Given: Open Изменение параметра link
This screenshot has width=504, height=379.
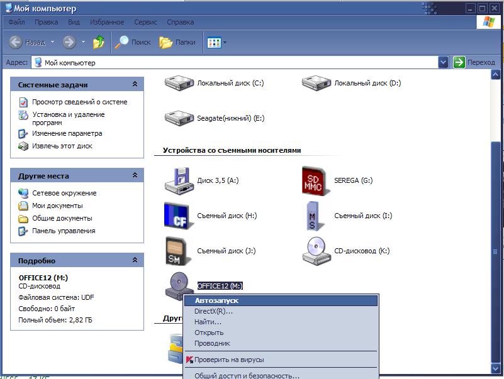Looking at the screenshot, I should point(67,134).
